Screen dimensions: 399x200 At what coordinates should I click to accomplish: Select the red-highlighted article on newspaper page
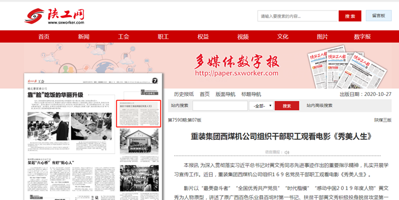tap(139, 113)
